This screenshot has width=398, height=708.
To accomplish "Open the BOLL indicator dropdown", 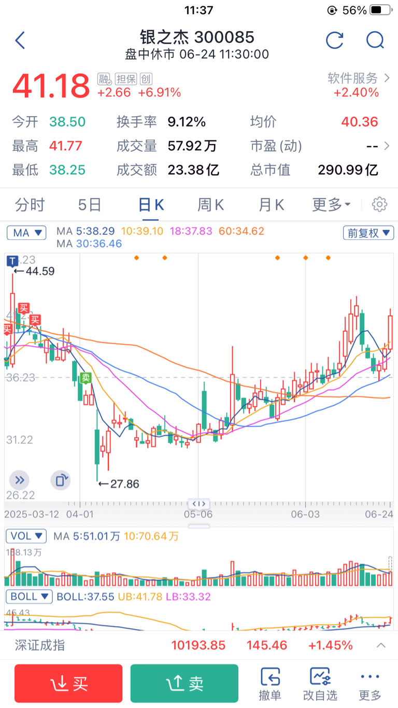I will click(29, 597).
